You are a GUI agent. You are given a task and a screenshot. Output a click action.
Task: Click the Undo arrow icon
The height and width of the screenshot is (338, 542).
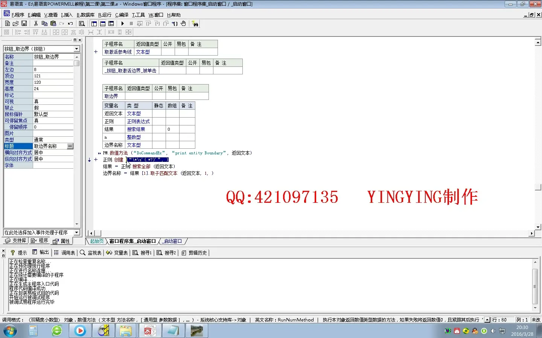pos(70,24)
